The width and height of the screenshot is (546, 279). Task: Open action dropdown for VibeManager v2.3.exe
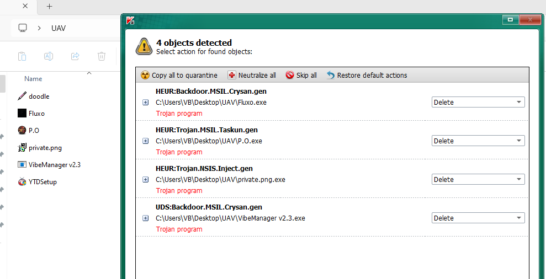click(478, 218)
